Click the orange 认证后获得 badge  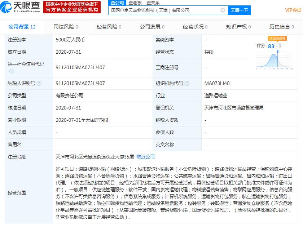pyautogui.click(x=278, y=39)
